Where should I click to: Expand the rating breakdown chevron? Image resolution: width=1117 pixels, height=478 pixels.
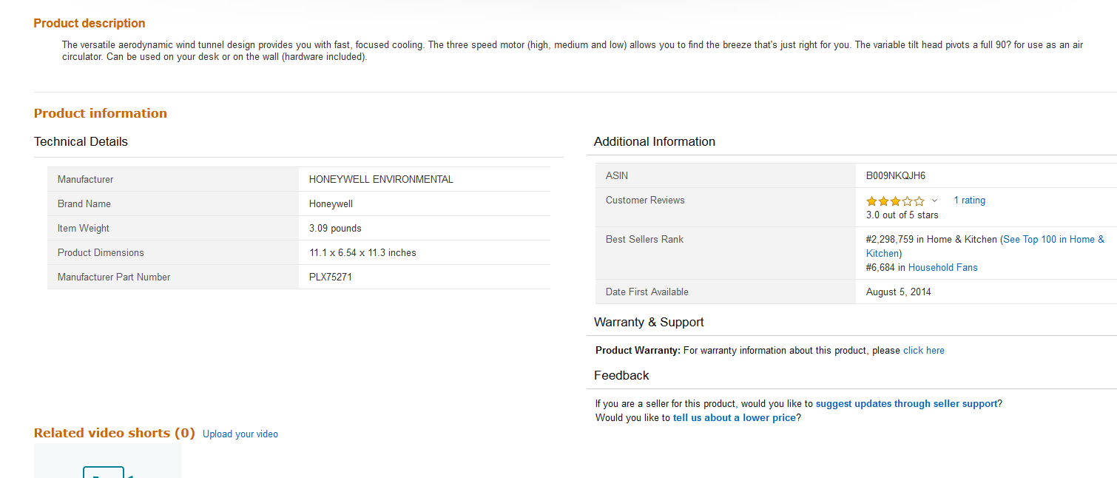[x=934, y=201]
